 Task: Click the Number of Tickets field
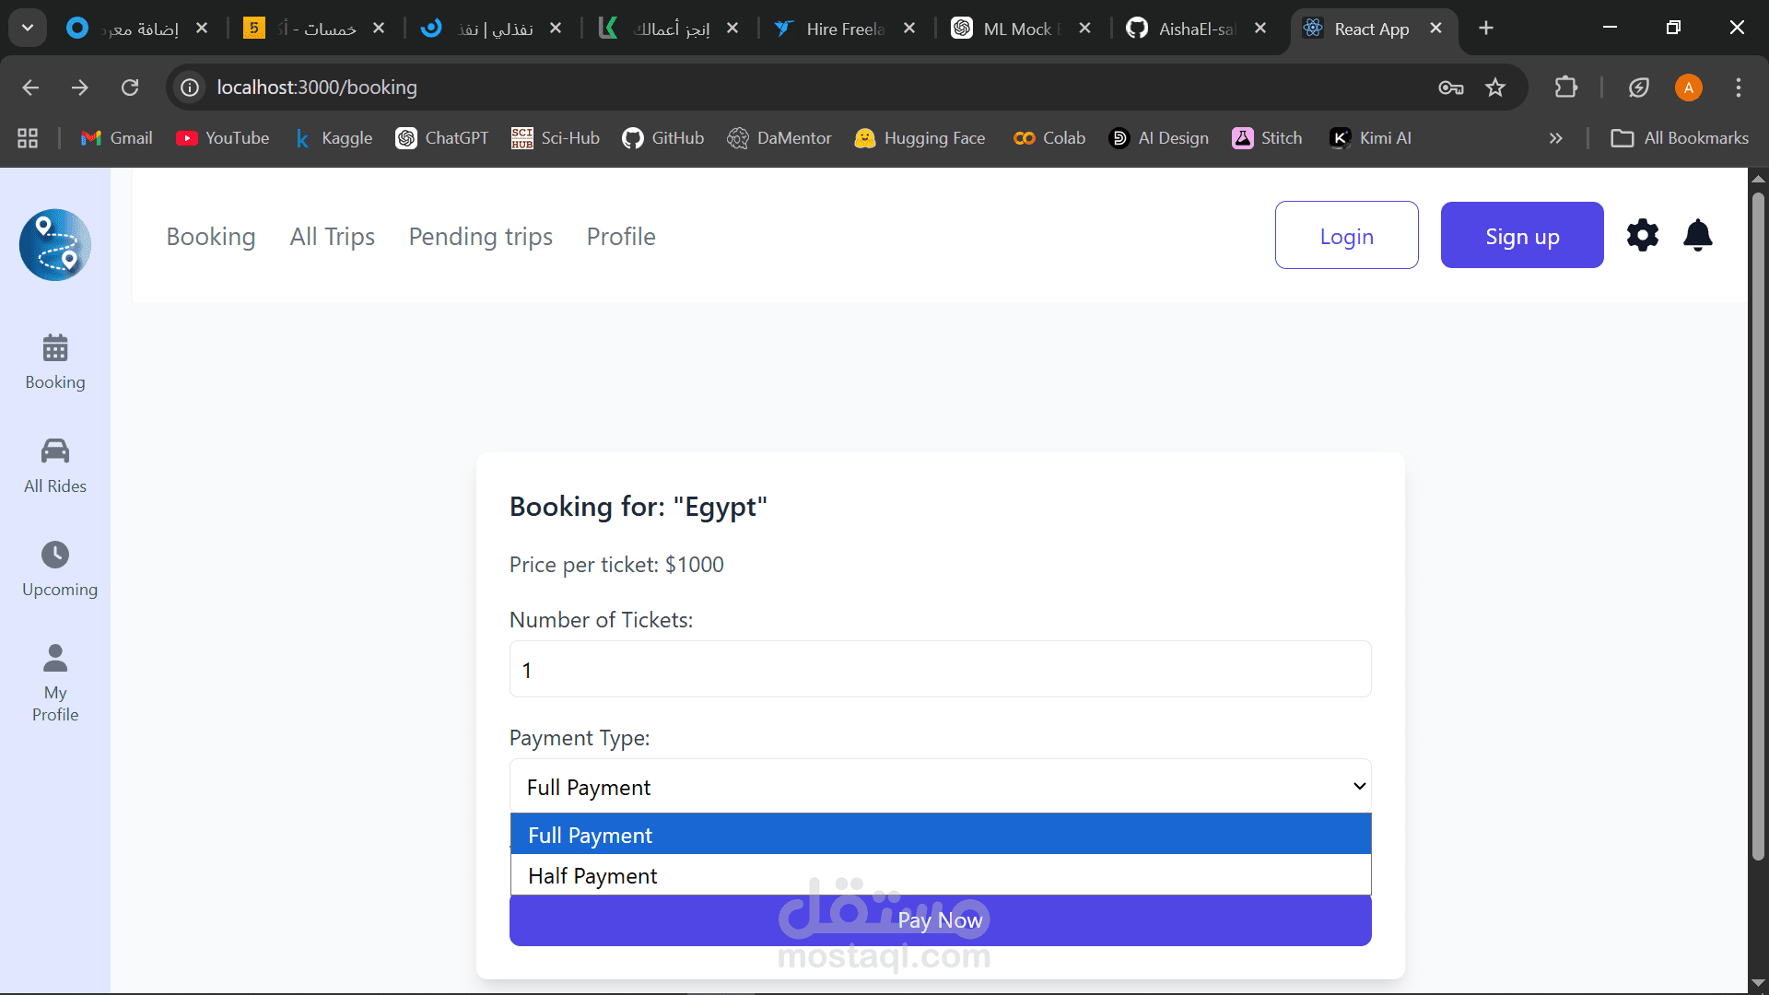(940, 670)
